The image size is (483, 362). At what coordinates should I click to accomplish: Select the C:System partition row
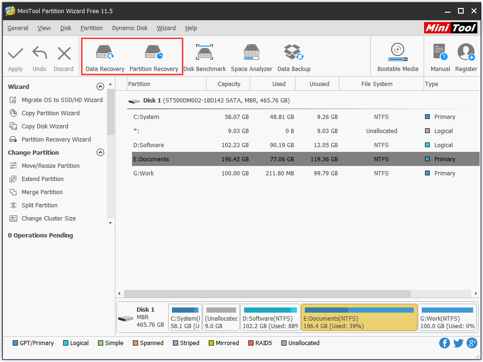point(305,117)
